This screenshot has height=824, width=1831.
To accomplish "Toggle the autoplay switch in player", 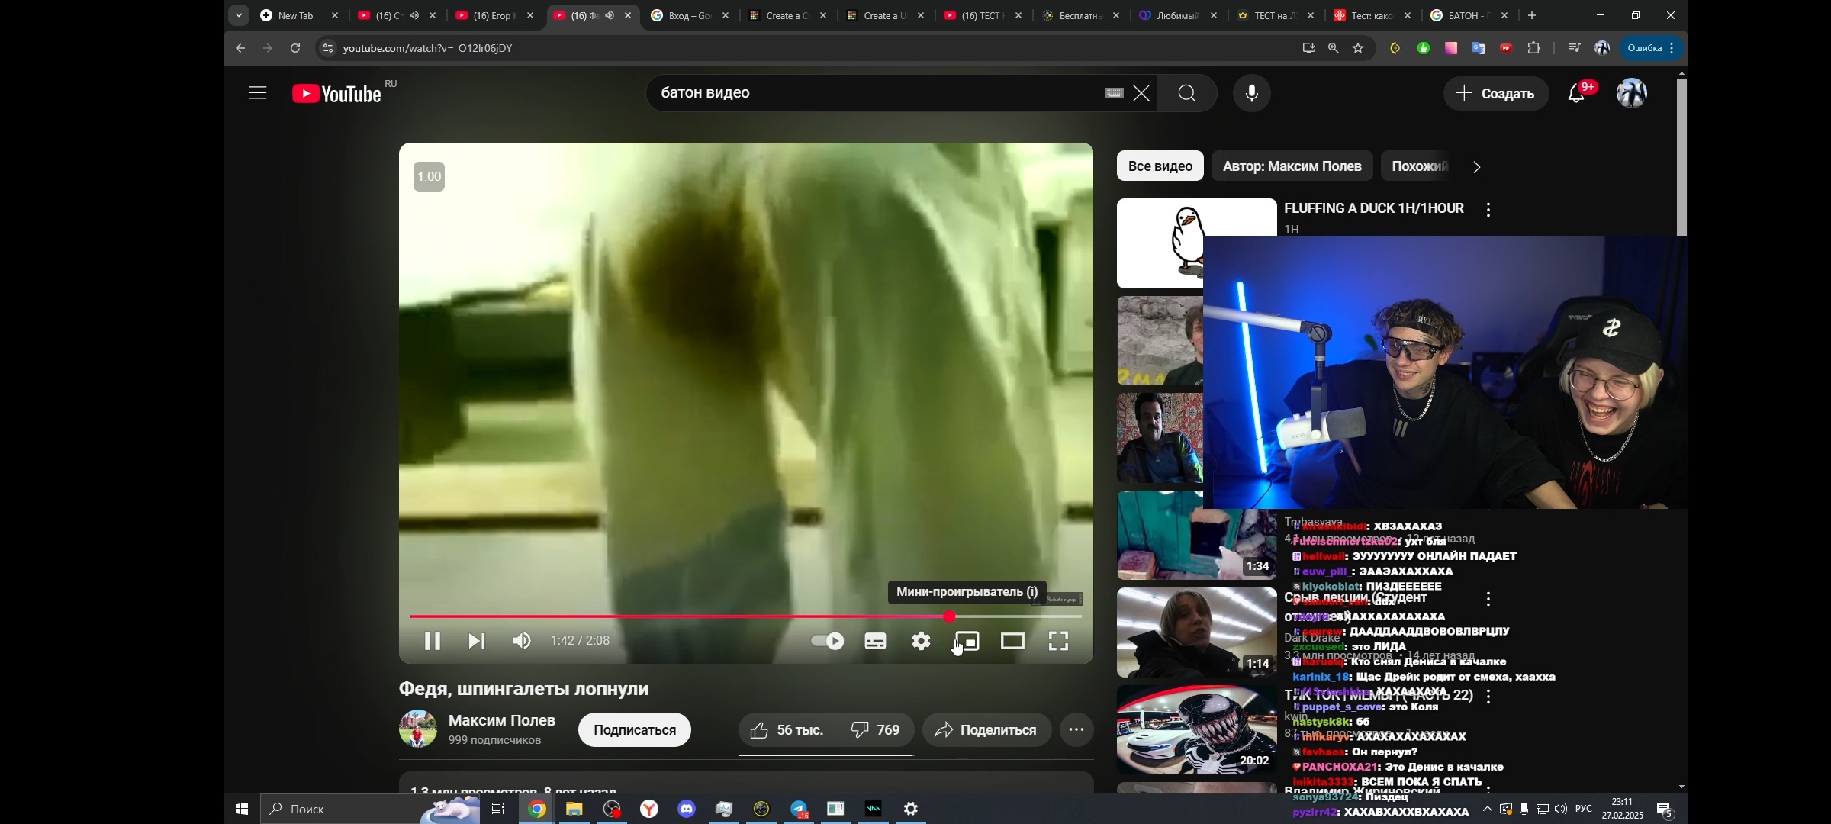I will click(x=828, y=642).
